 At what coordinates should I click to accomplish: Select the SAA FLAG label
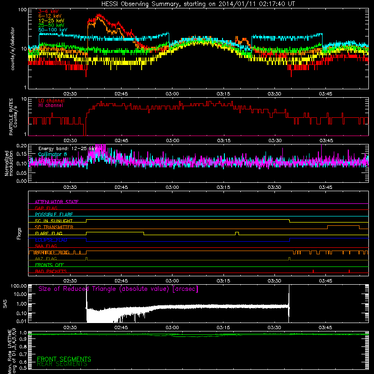tap(46, 246)
